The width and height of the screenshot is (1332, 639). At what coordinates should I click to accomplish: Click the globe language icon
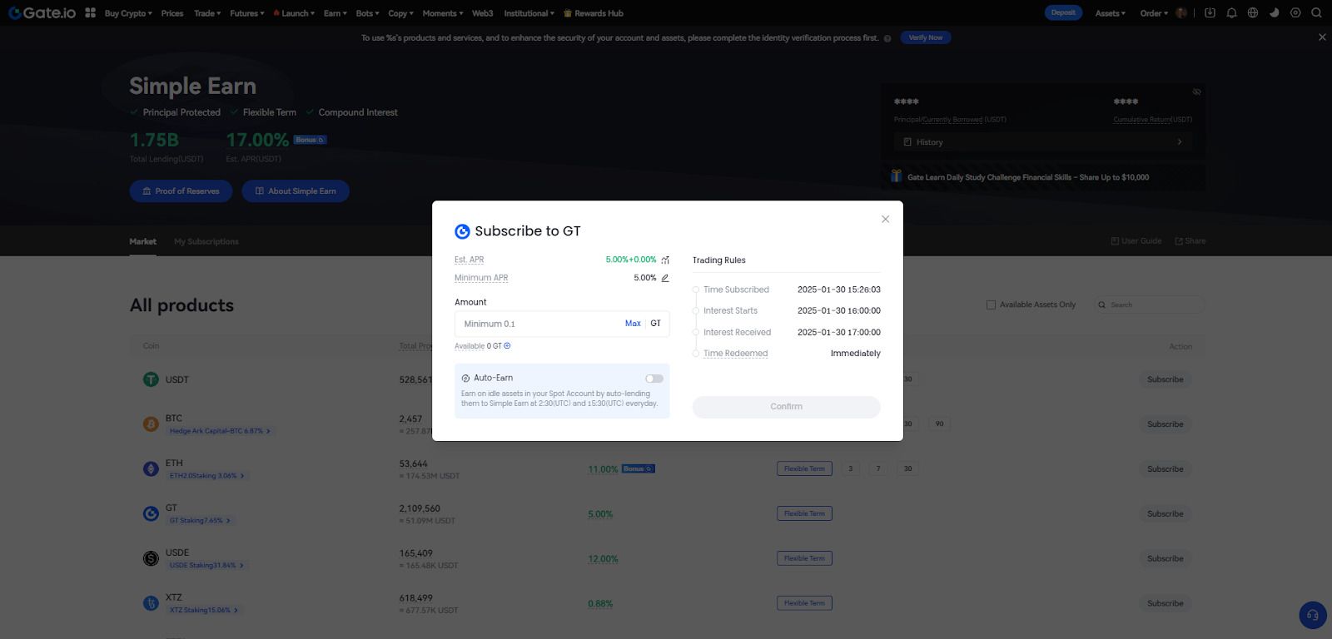pyautogui.click(x=1253, y=13)
